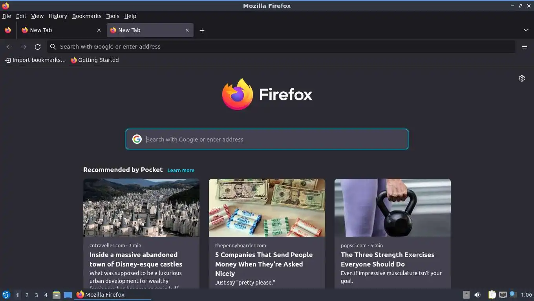Focus the top address bar field

(x=281, y=47)
